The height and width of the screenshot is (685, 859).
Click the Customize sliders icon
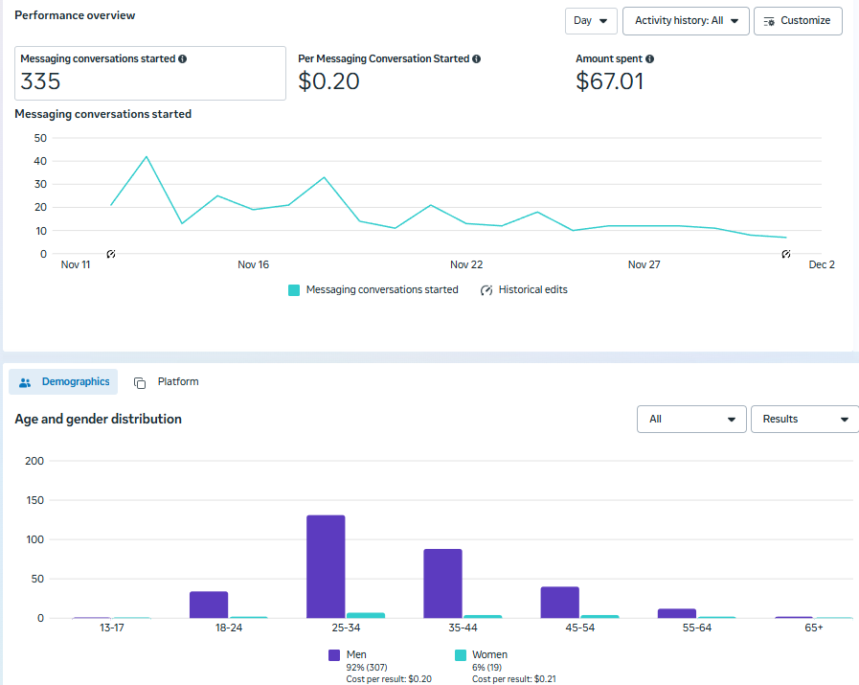point(769,21)
